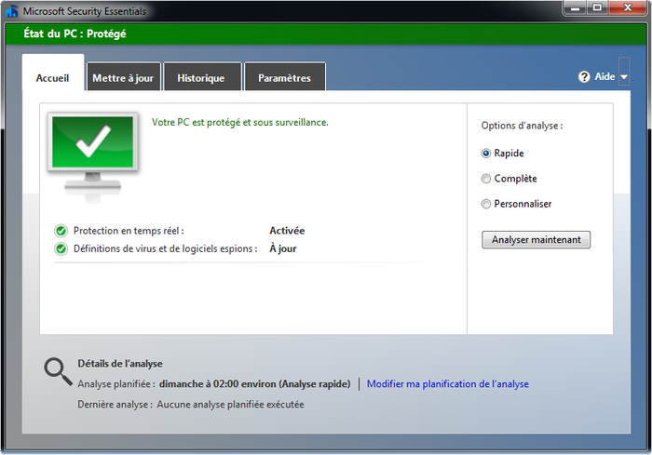Click the green check icon beside Définitions de virus
Image resolution: width=652 pixels, height=455 pixels.
tap(61, 248)
